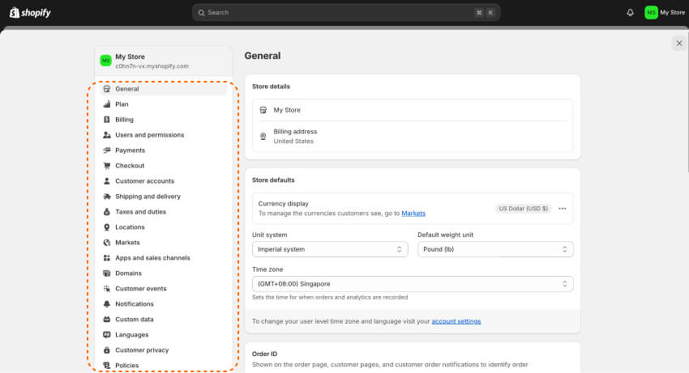Click the Billing address location icon
The image size is (689, 373).
click(x=263, y=137)
